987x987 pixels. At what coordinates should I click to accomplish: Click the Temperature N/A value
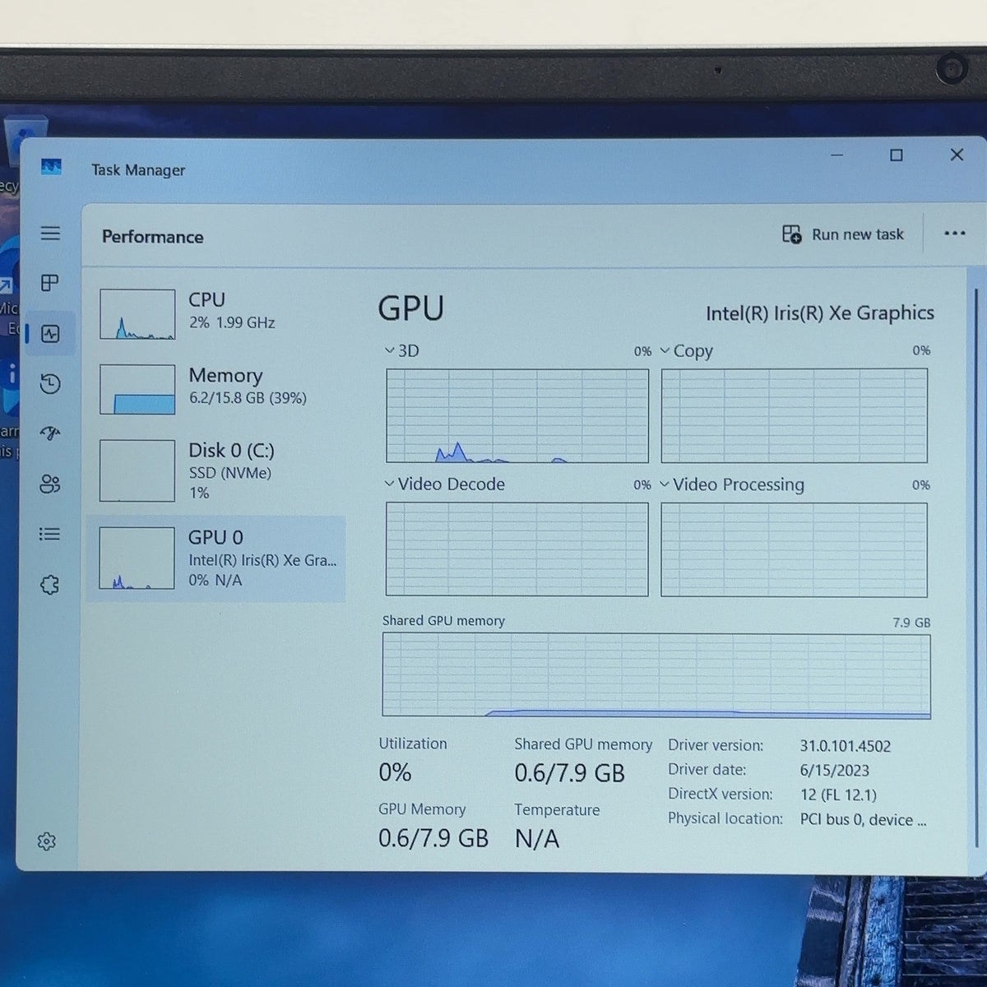(x=537, y=839)
